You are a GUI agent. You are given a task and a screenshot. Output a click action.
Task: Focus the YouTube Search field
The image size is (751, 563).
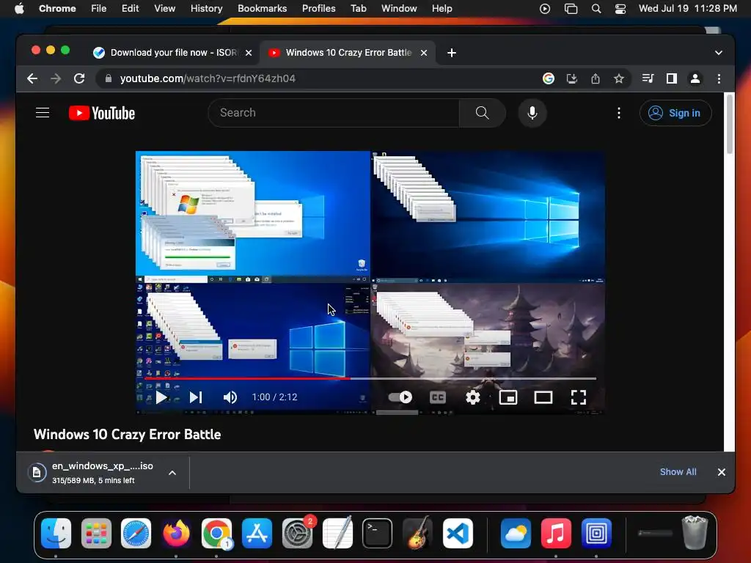[x=334, y=113]
